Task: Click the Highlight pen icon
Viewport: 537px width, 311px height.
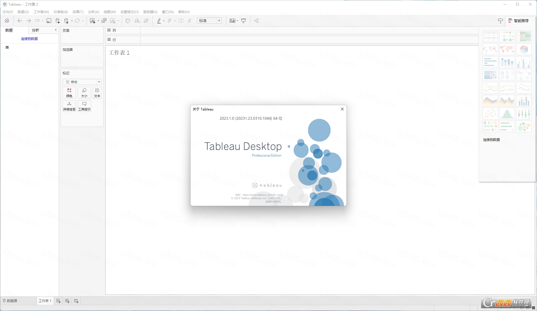Action: tap(159, 21)
